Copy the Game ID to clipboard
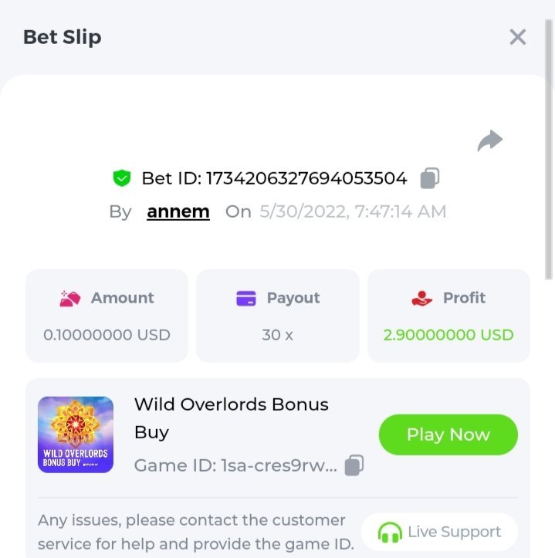Screen dimensions: 555x558 point(354,465)
